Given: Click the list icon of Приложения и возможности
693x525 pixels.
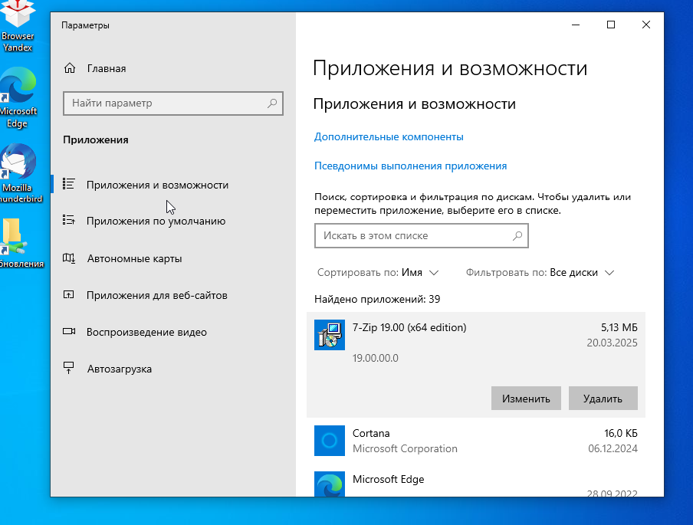Looking at the screenshot, I should coord(68,184).
